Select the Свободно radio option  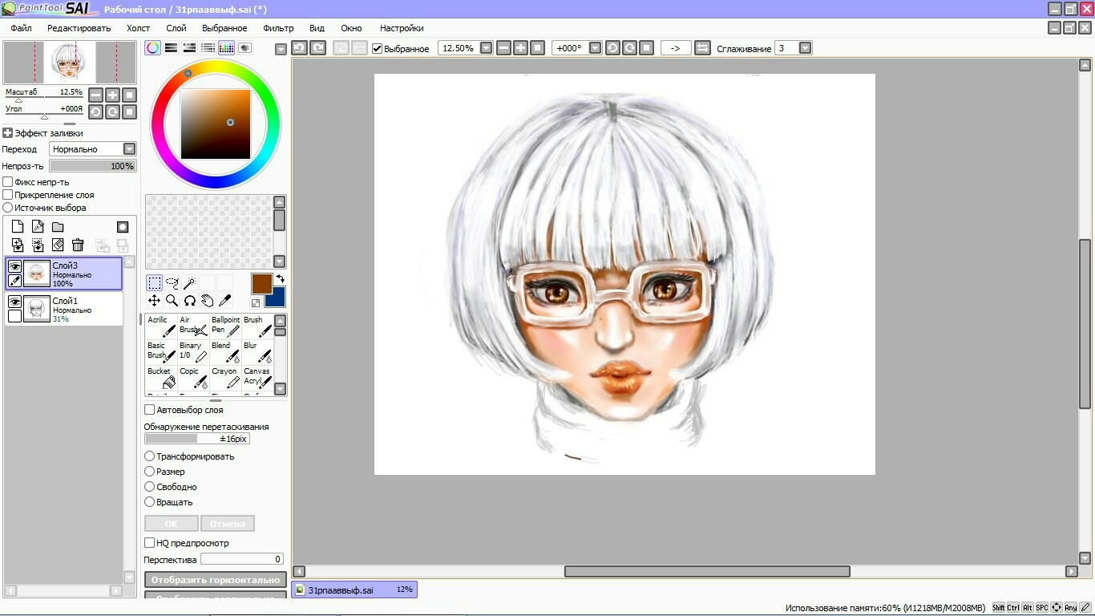[149, 487]
